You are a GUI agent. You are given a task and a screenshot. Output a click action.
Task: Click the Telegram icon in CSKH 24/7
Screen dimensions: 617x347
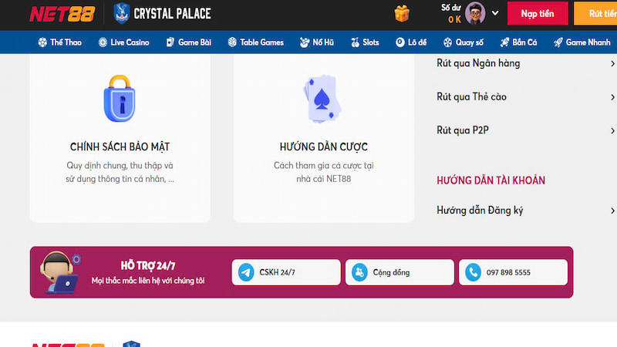(246, 272)
